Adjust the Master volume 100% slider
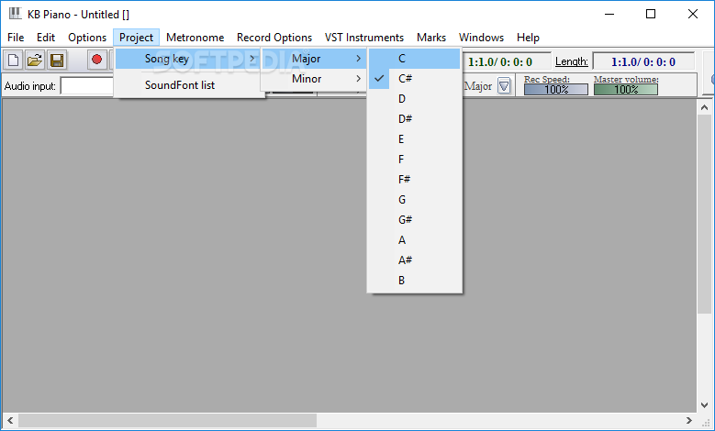 [x=626, y=89]
